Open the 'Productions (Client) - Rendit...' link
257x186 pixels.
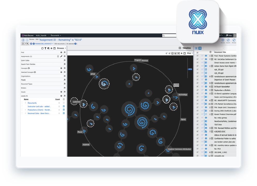[x=39, y=110]
